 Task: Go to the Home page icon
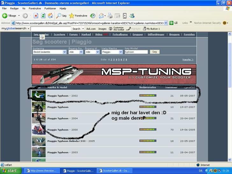click(x=50, y=16)
